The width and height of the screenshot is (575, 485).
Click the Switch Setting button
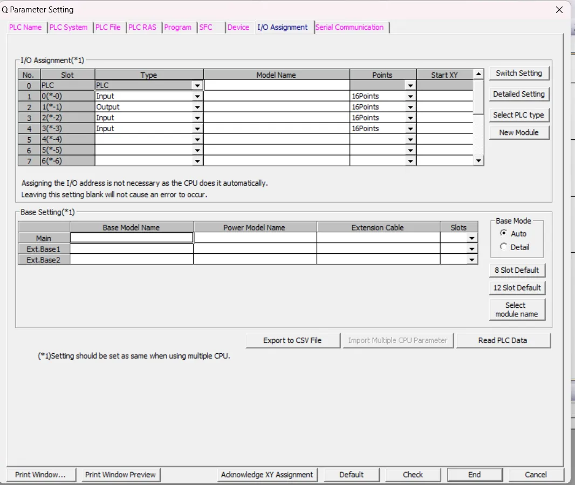(x=519, y=73)
